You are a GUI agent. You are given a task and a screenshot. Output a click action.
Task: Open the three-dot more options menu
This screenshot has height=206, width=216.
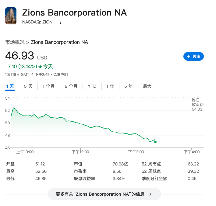point(60,22)
